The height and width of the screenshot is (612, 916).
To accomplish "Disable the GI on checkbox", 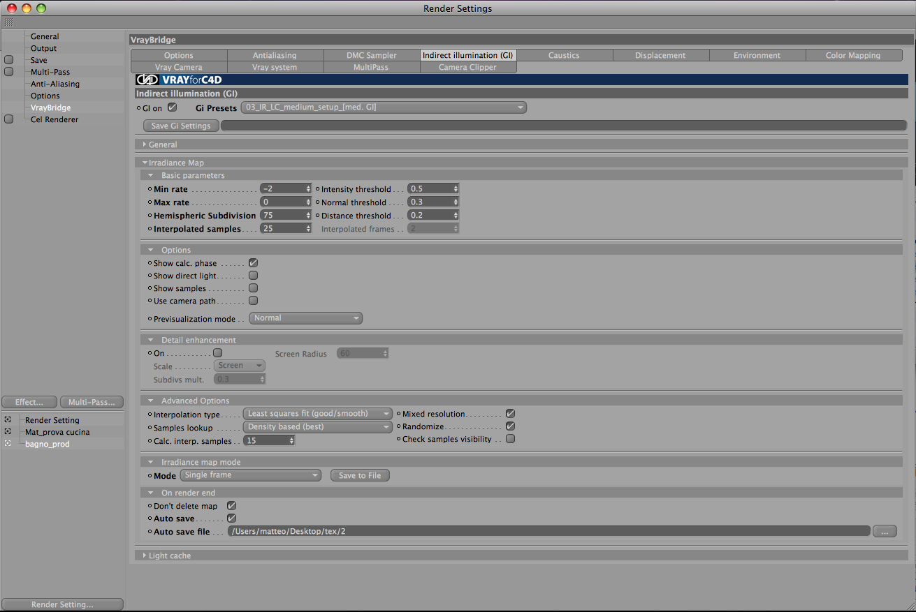I will [x=173, y=107].
